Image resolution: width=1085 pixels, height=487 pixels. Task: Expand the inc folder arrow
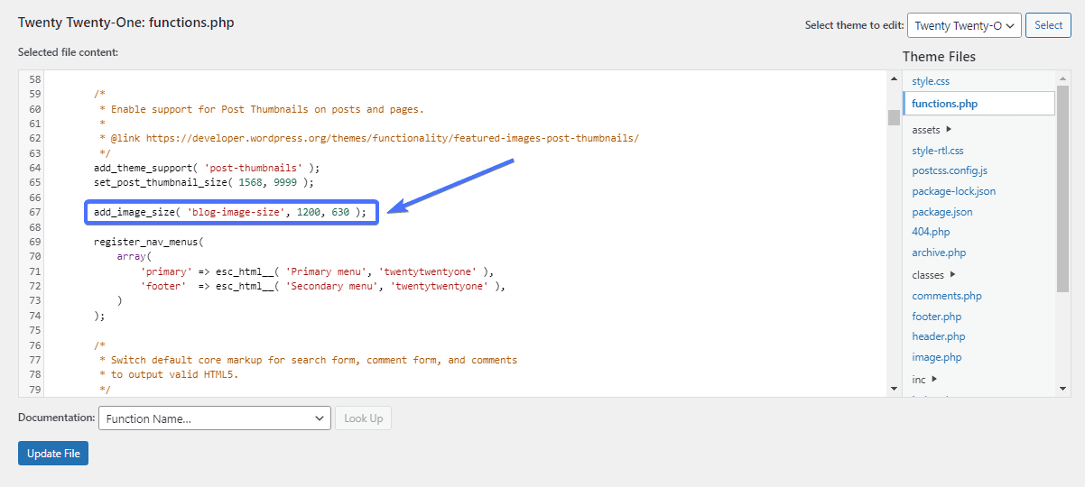[934, 380]
